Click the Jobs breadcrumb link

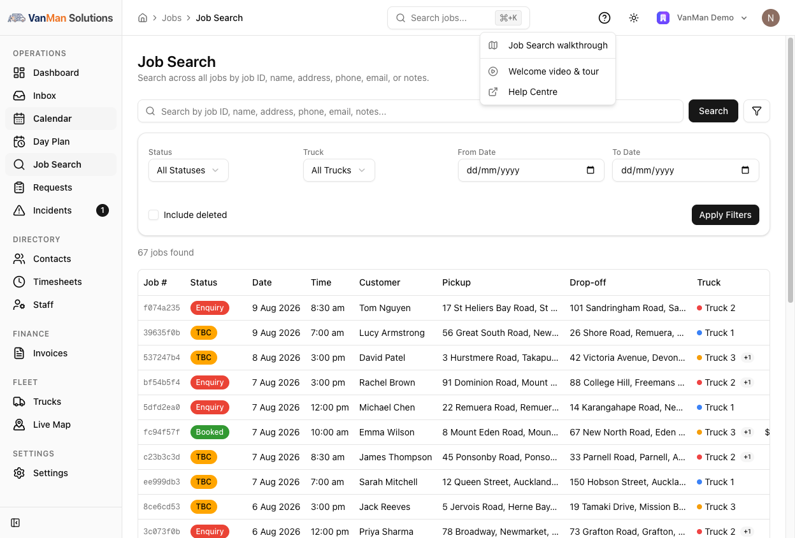pyautogui.click(x=171, y=18)
